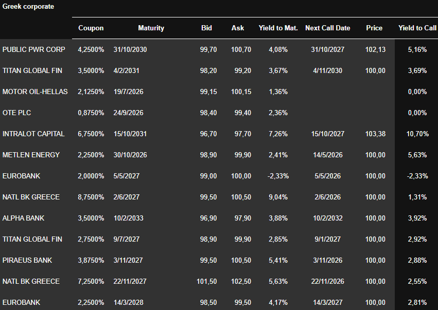The height and width of the screenshot is (310, 438).
Task: Click the 2,1250% coupon for Motor Oil
Action: tap(91, 92)
